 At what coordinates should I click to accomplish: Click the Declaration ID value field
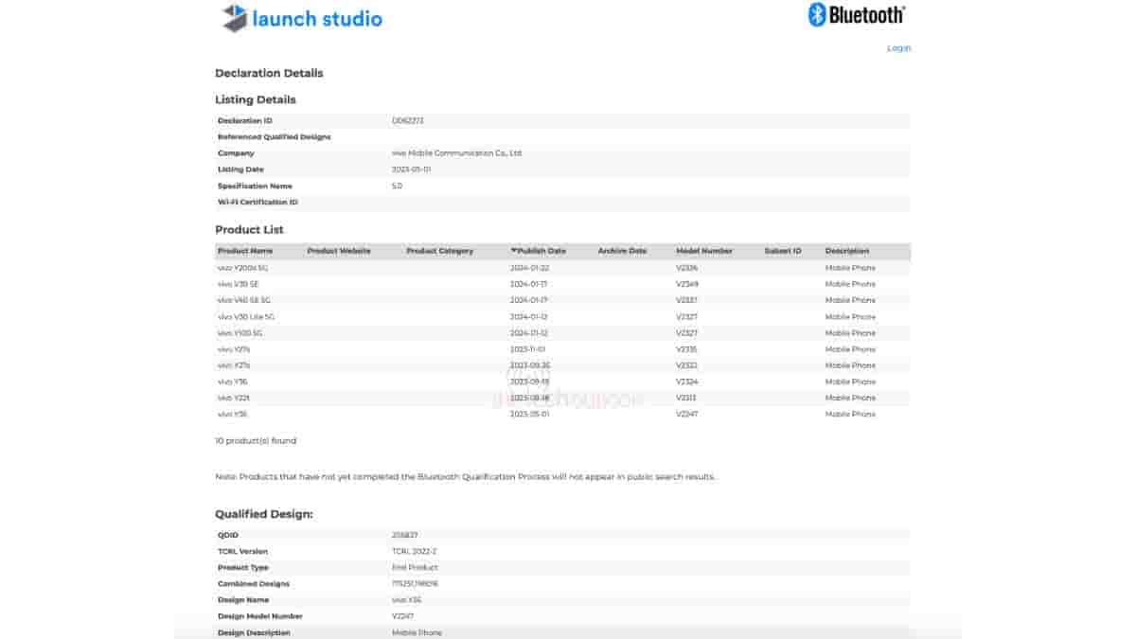[408, 121]
